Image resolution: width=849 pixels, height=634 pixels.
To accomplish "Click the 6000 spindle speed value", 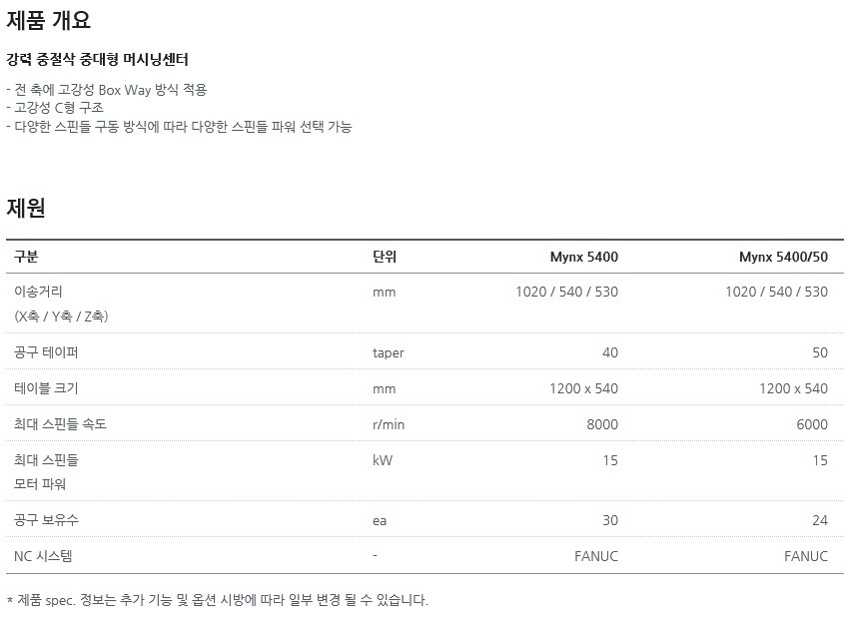I will [x=812, y=424].
